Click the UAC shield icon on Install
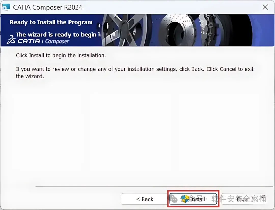The width and height of the screenshot is (275, 210). click(185, 199)
